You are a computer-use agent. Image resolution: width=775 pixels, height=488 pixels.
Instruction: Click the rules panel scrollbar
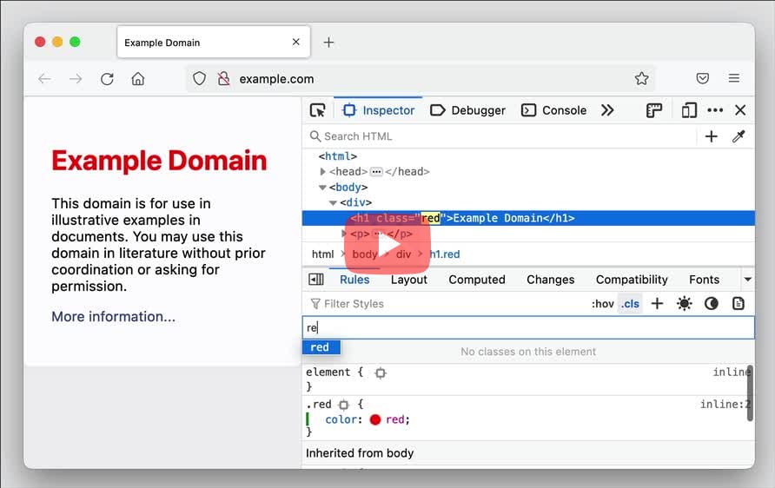pos(750,393)
